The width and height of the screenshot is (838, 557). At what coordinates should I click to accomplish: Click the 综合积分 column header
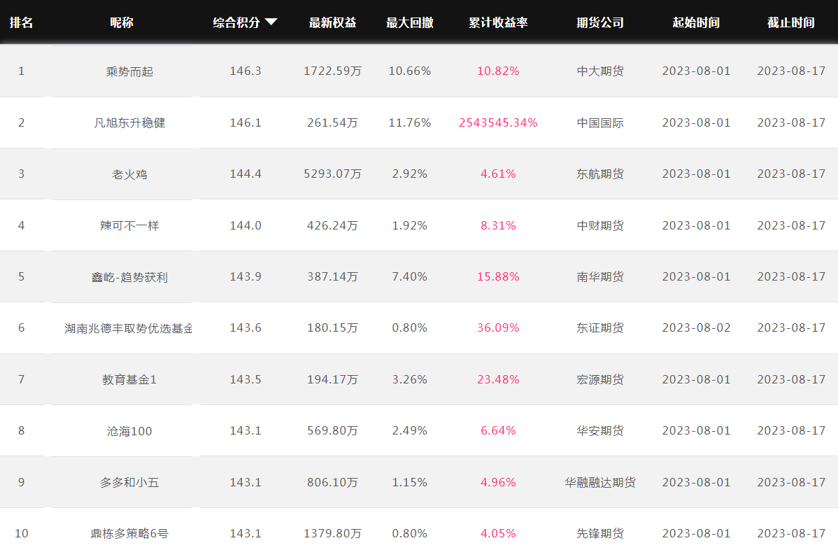point(236,22)
